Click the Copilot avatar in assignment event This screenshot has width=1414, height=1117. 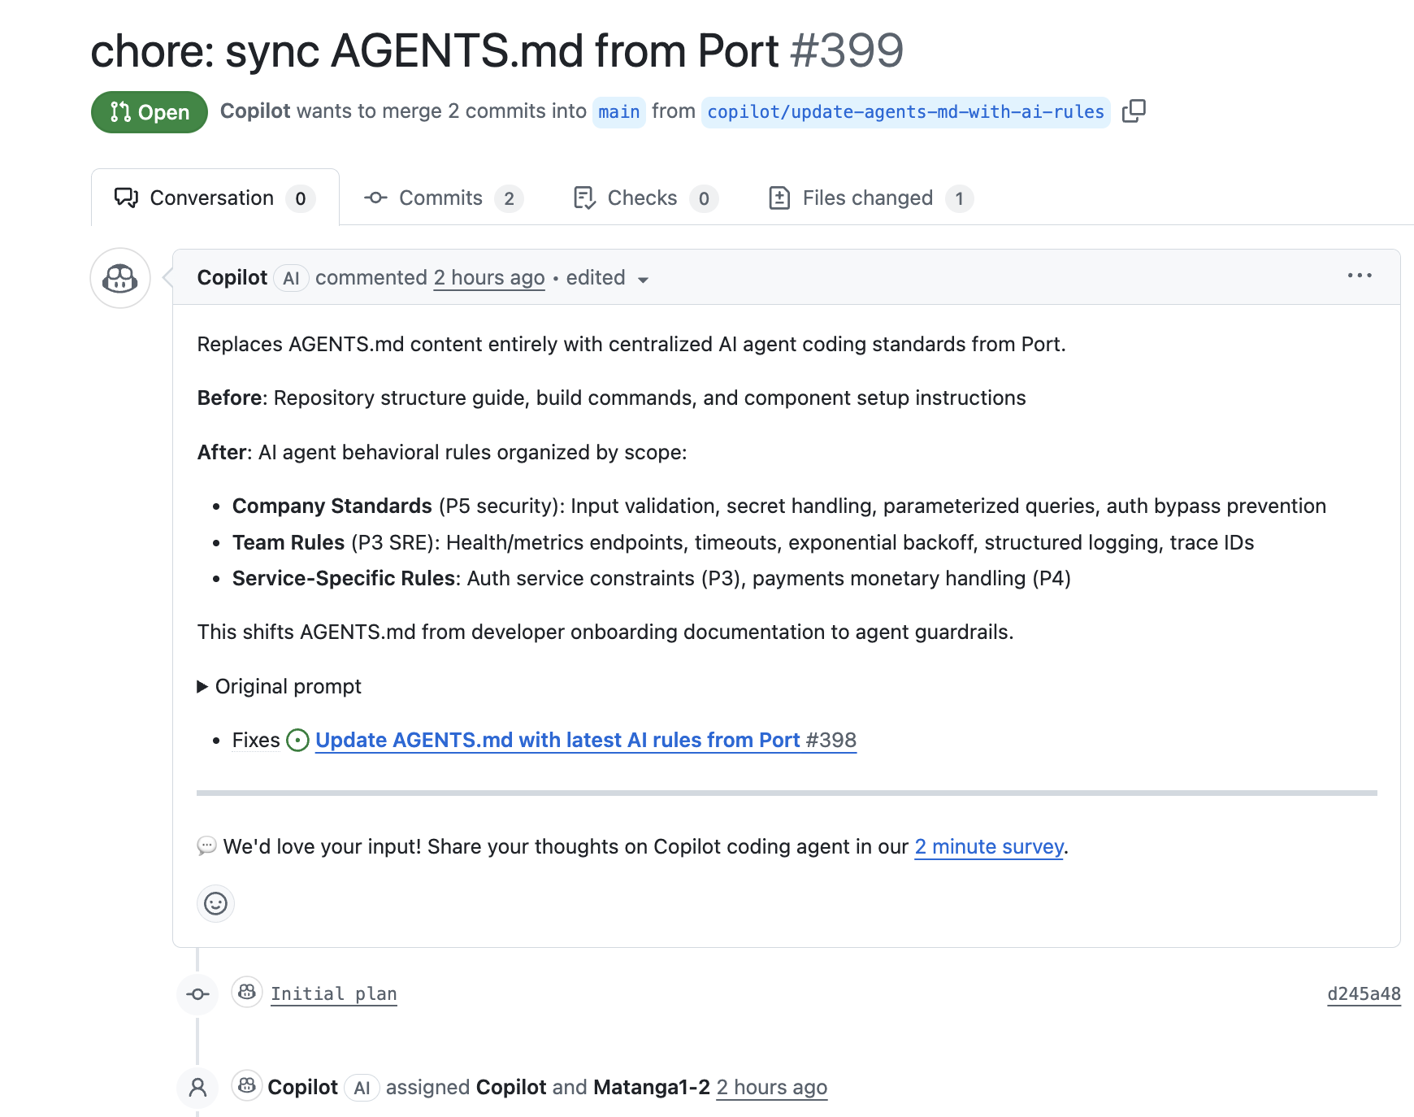point(247,1086)
